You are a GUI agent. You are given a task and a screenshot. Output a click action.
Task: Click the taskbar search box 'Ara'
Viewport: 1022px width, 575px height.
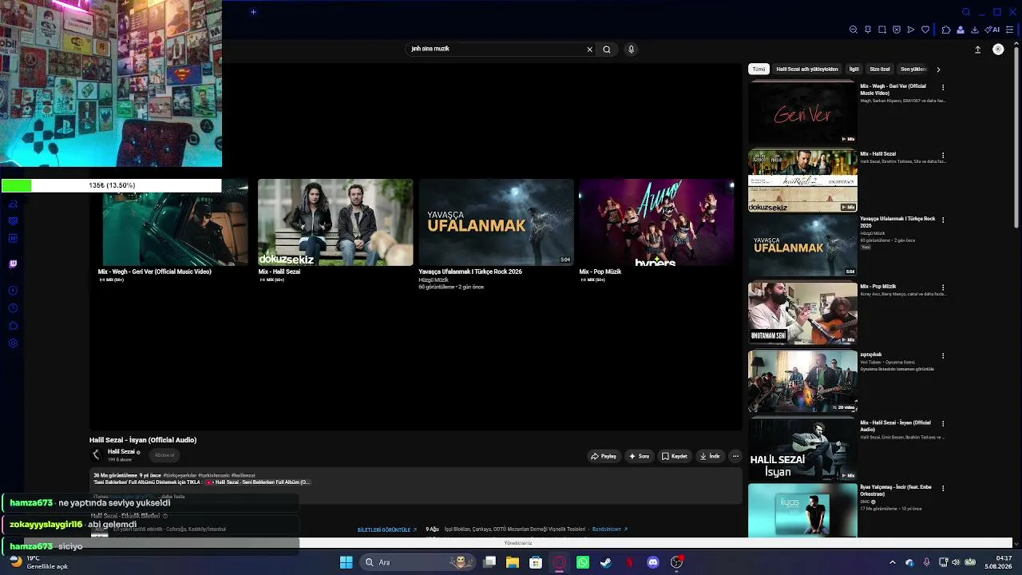(x=418, y=562)
